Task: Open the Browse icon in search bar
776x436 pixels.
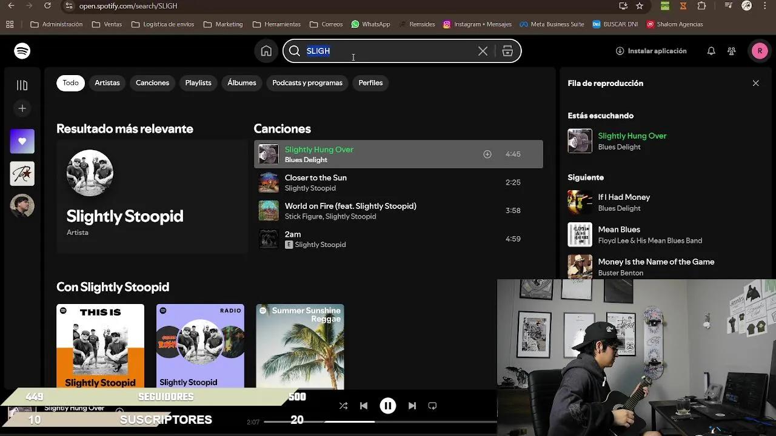Action: click(x=507, y=51)
